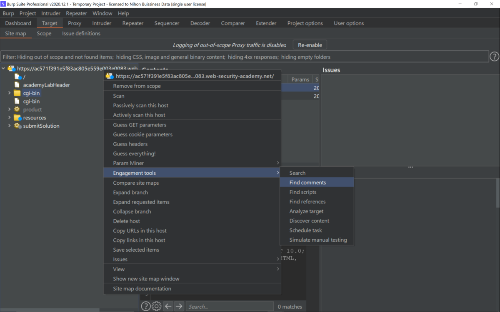Choose Guess everything! option

tap(192, 154)
